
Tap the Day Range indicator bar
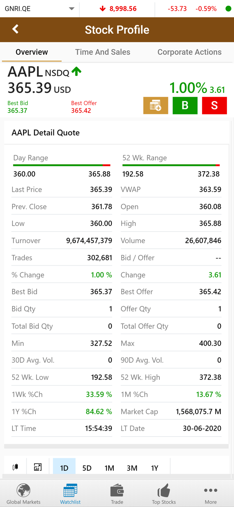pos(62,165)
